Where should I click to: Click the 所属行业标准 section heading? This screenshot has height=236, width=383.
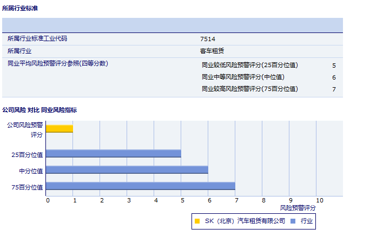tap(20, 9)
